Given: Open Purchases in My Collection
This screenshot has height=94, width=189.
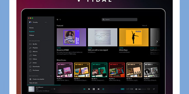Looking at the screenshot, I should (x=34, y=70).
